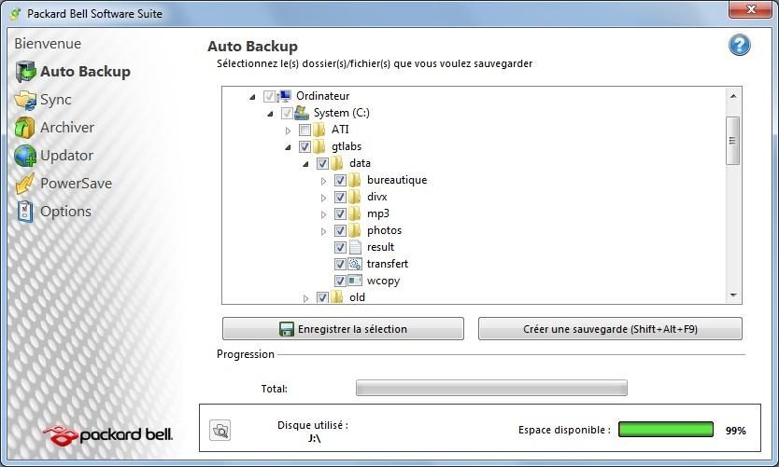Uncheck the mp3 folder checkbox
779x467 pixels.
coord(340,213)
